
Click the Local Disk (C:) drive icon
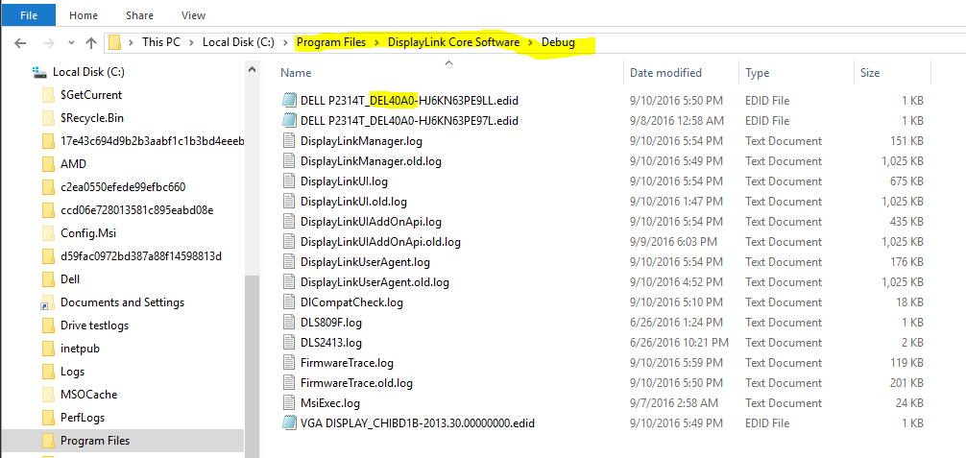[39, 72]
